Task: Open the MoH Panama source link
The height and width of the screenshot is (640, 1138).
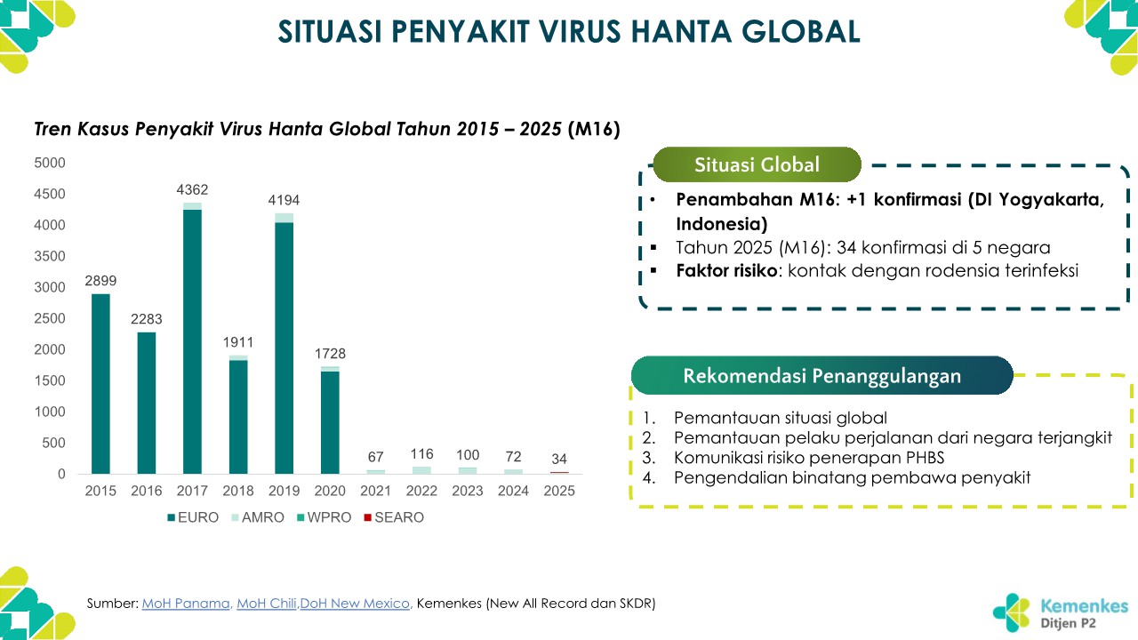Action: [x=186, y=604]
